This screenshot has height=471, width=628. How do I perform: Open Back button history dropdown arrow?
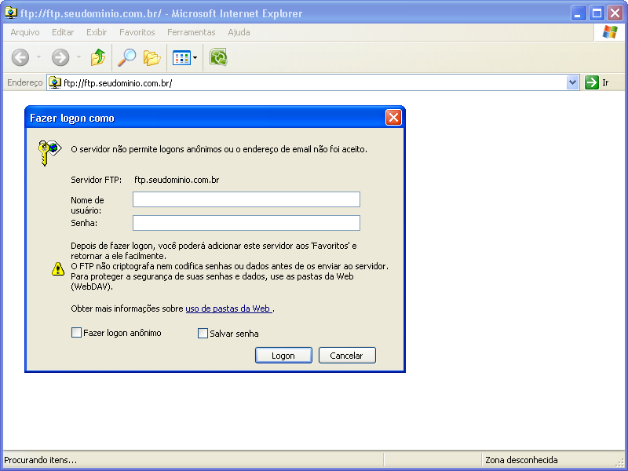(x=38, y=57)
